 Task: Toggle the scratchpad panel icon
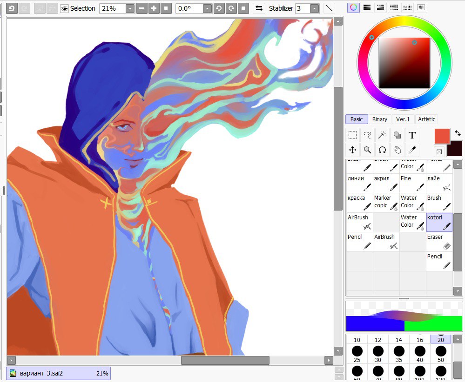(421, 7)
